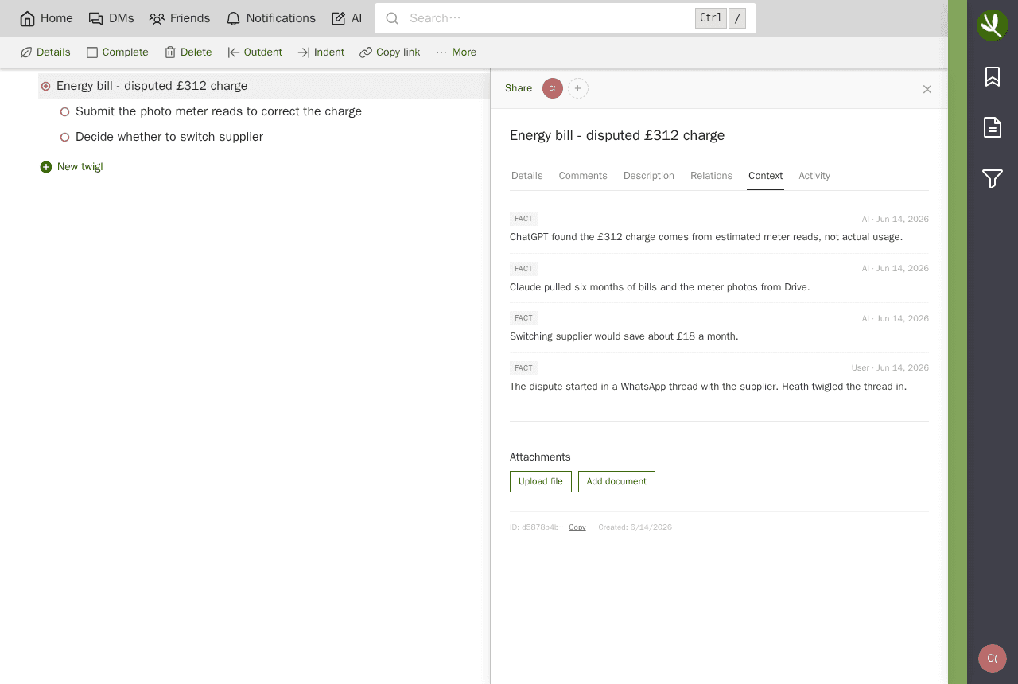Add a person with the plus circle
1018x684 pixels.
point(578,88)
